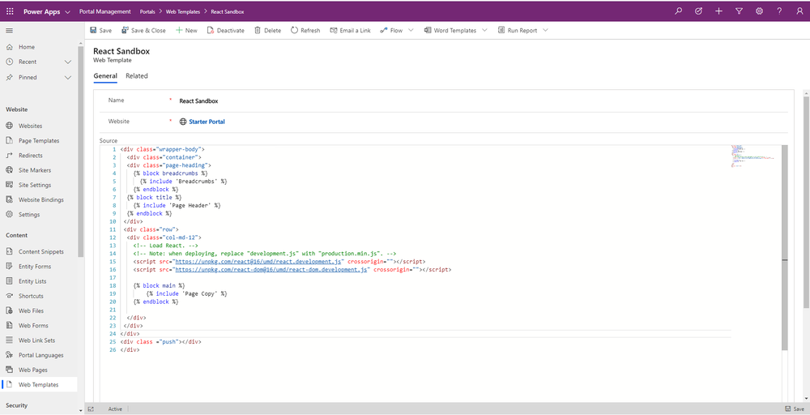
Task: Open the help question mark icon
Action: click(x=779, y=11)
